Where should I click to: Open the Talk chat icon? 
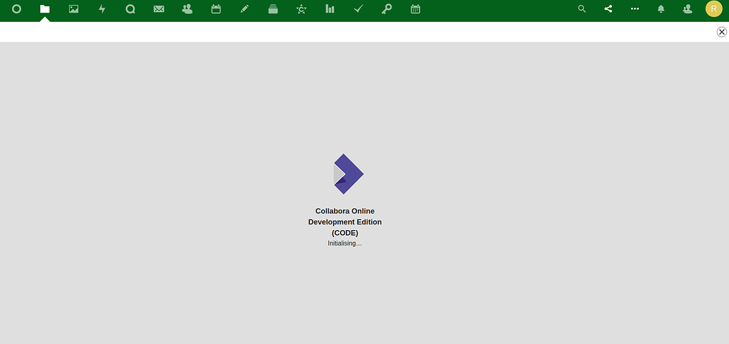tap(130, 9)
